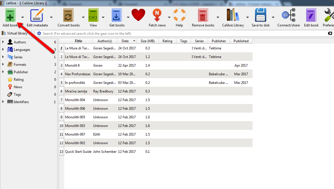The width and height of the screenshot is (334, 189).
Task: Open the Virtual library button
Action: click(14, 33)
